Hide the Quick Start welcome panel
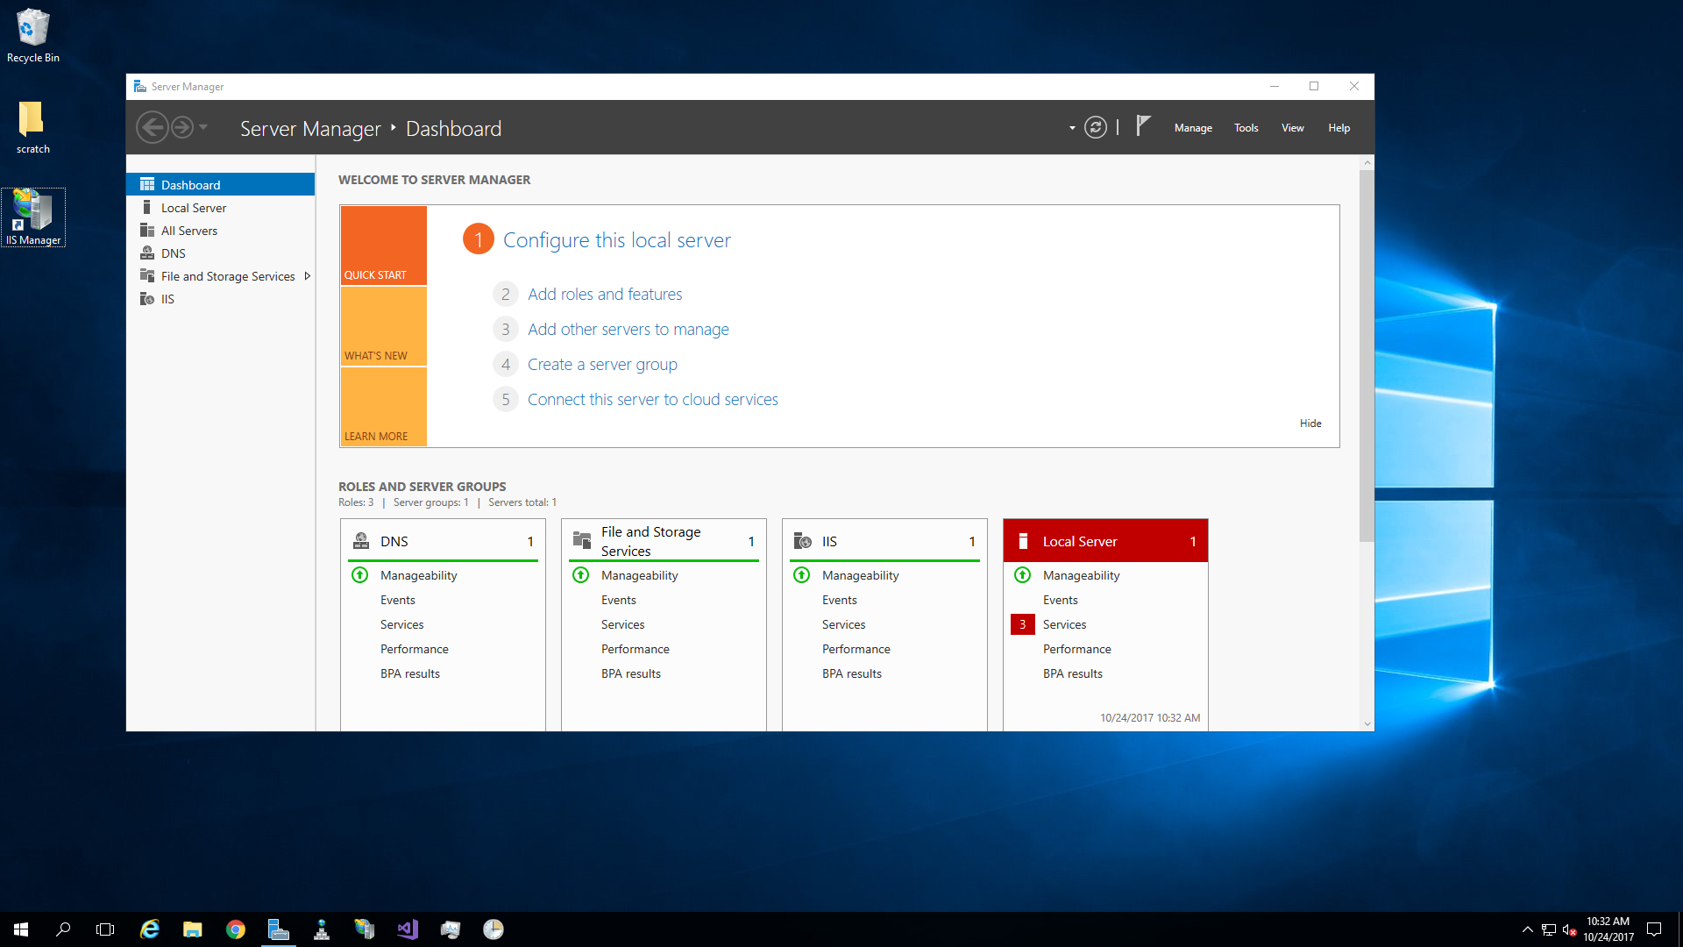The width and height of the screenshot is (1683, 947). (1310, 422)
